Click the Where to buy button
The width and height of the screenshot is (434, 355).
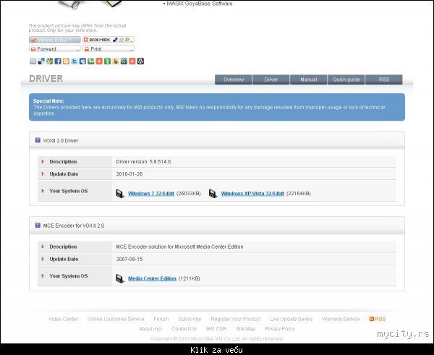pyautogui.click(x=55, y=40)
